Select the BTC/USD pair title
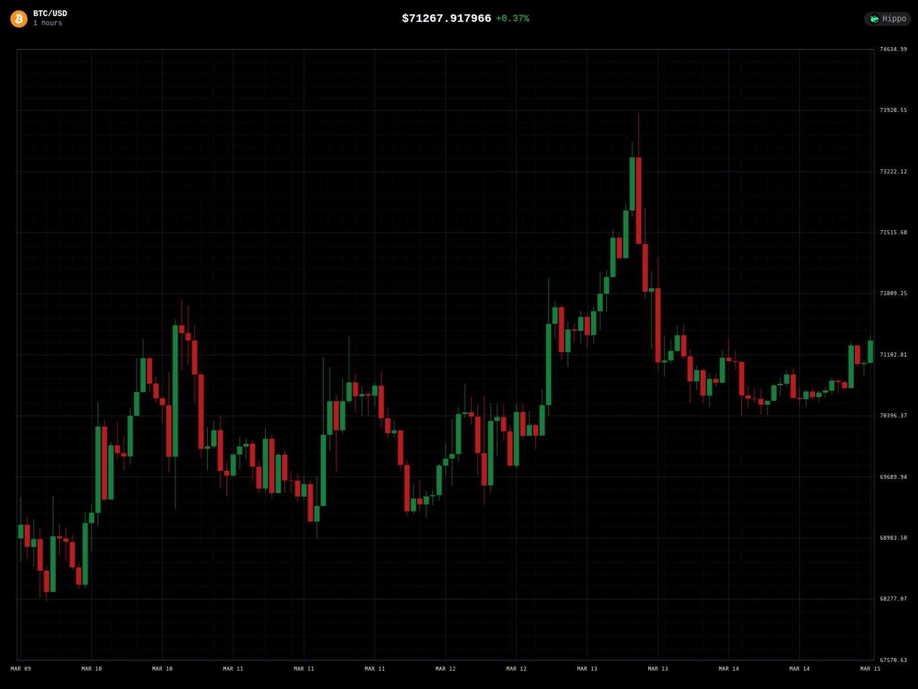The height and width of the screenshot is (689, 918). pos(50,13)
